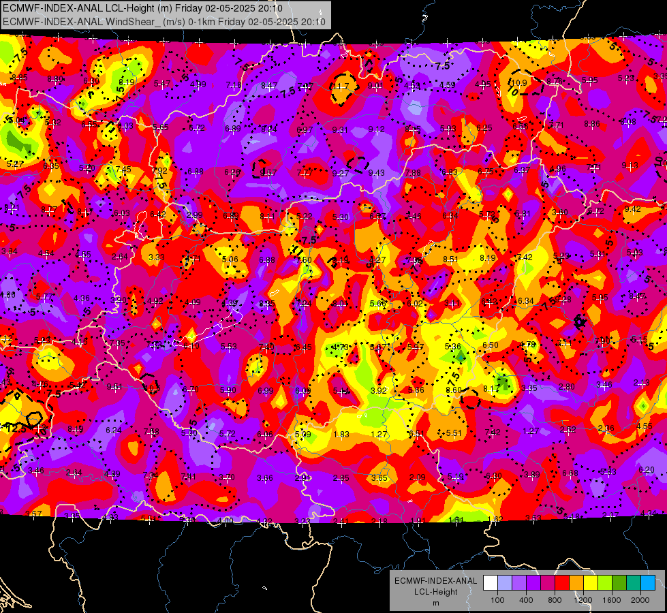Click the grid point value 3.92
The height and width of the screenshot is (613, 667).
(379, 390)
